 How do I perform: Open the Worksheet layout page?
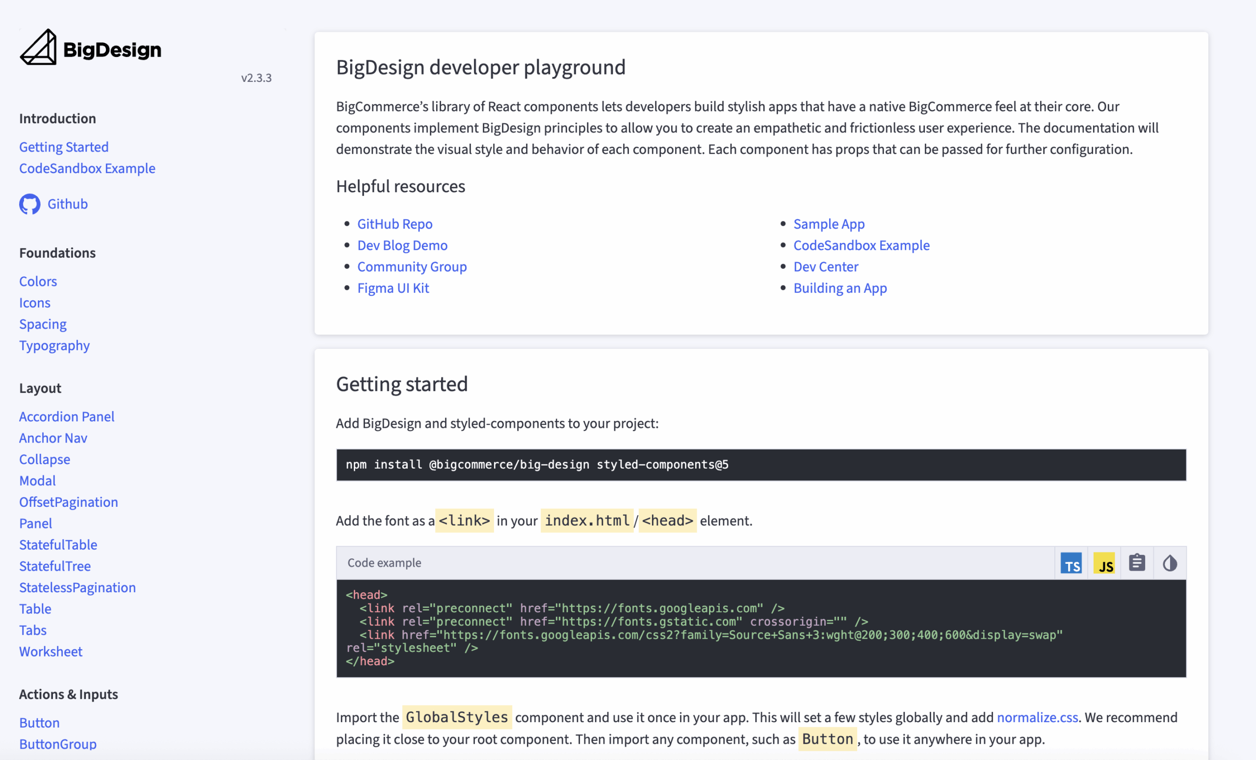[x=51, y=652]
